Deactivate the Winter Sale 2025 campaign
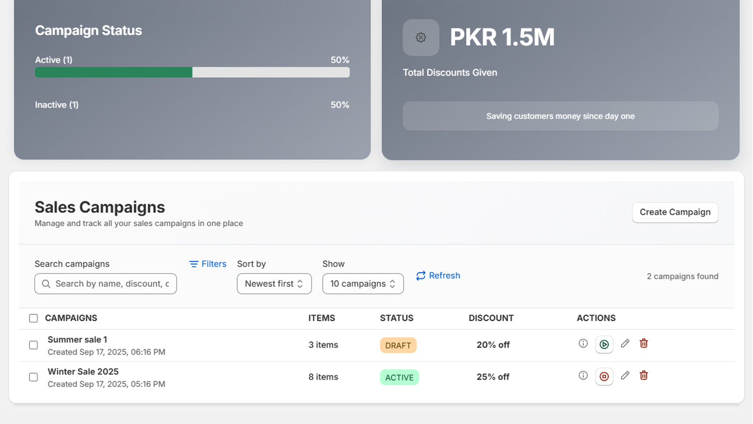753x424 pixels. (x=604, y=376)
